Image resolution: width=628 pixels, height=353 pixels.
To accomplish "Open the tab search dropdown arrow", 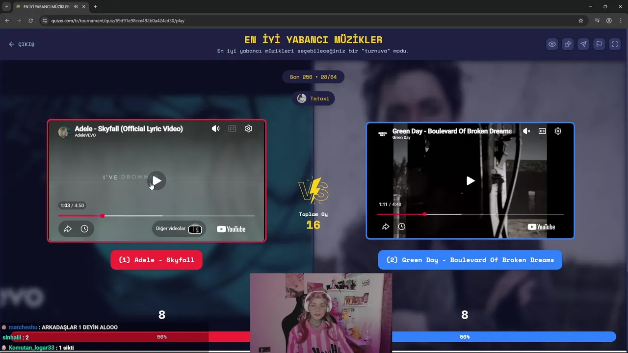I will click(x=6, y=6).
